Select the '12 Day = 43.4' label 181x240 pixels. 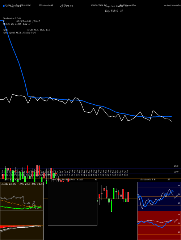coord(13,7)
